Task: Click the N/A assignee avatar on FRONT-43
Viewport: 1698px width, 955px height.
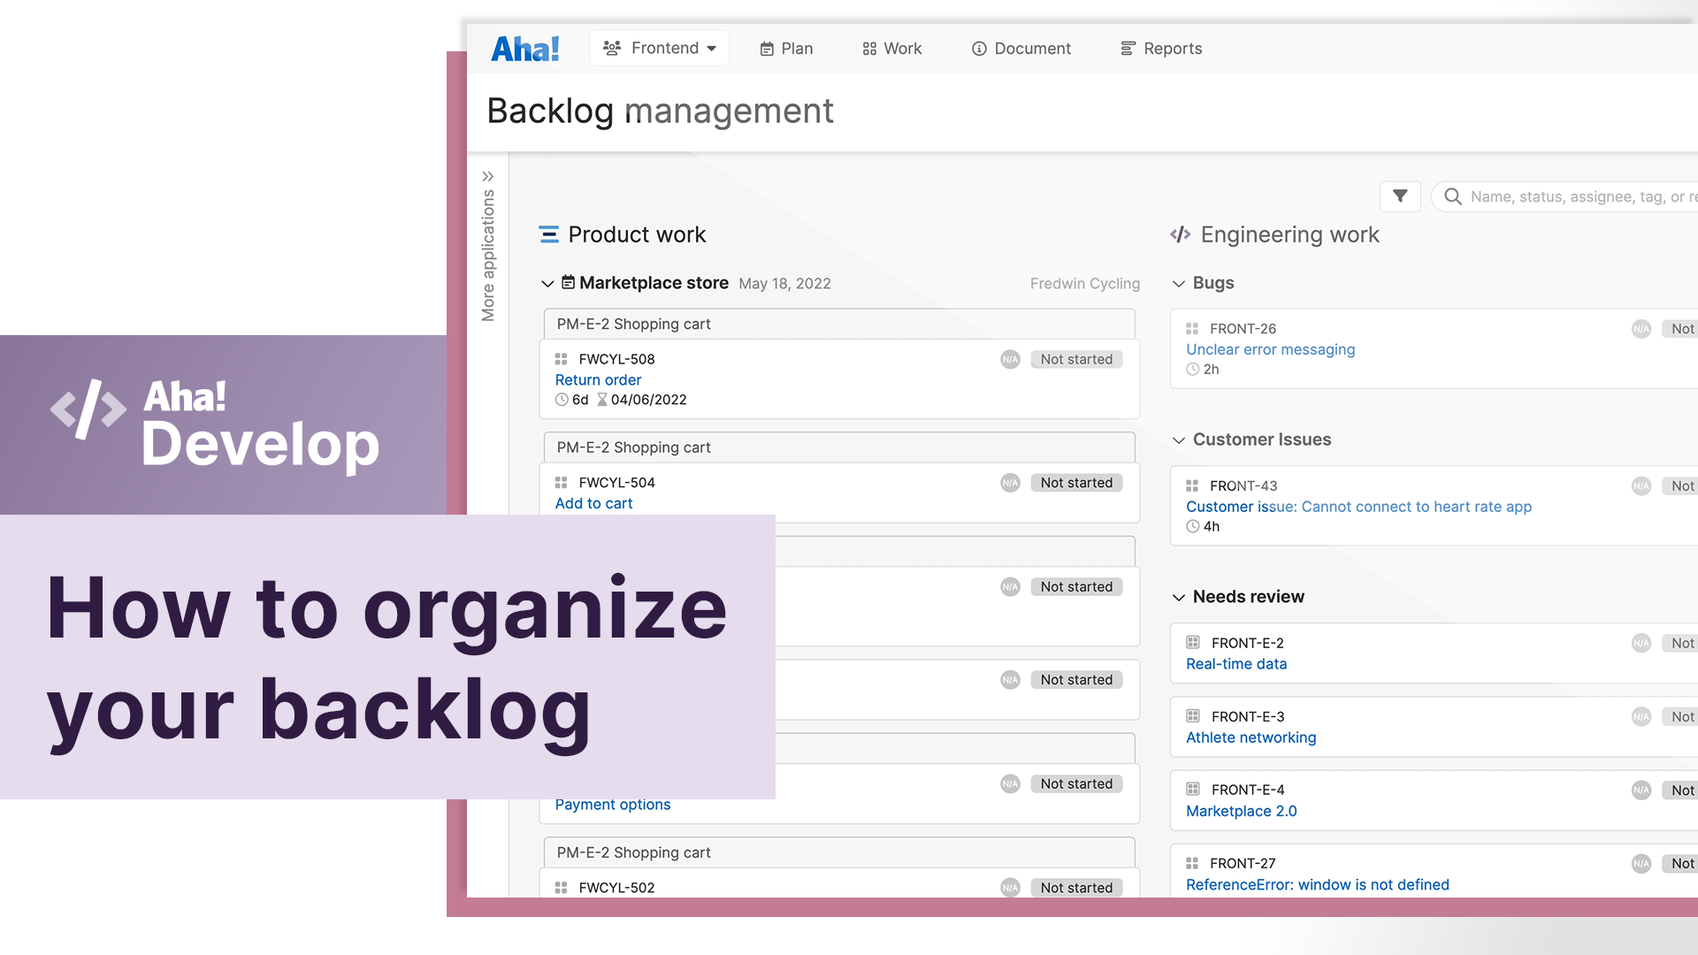Action: [x=1641, y=485]
